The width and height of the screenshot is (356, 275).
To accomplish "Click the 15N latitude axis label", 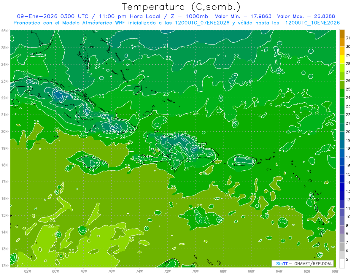I will coord(4,215).
